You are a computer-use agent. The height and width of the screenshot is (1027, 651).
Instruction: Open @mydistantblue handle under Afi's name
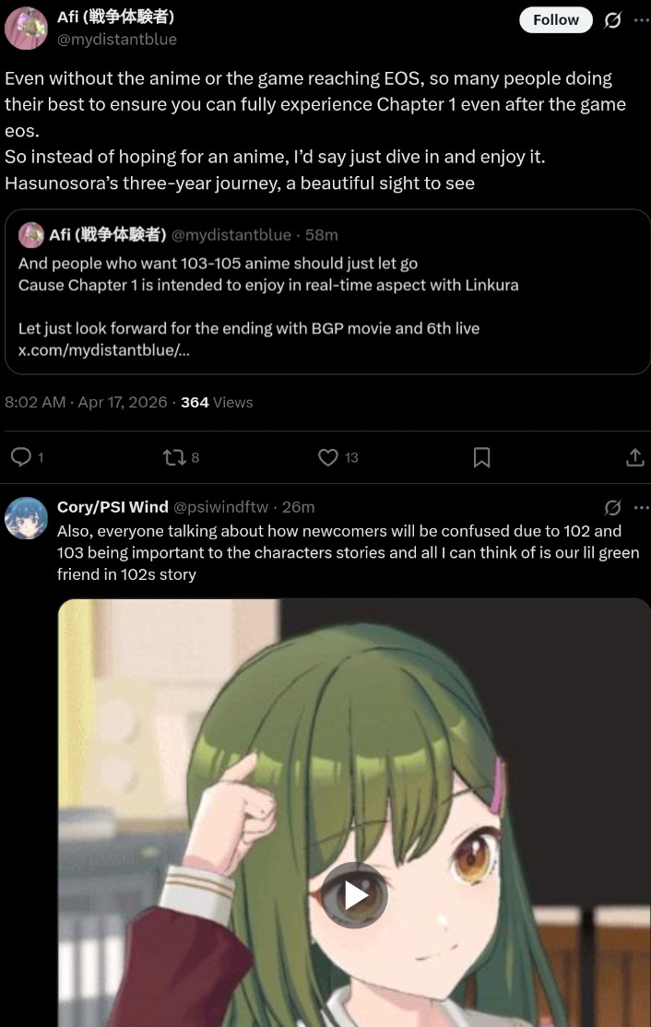pyautogui.click(x=116, y=40)
